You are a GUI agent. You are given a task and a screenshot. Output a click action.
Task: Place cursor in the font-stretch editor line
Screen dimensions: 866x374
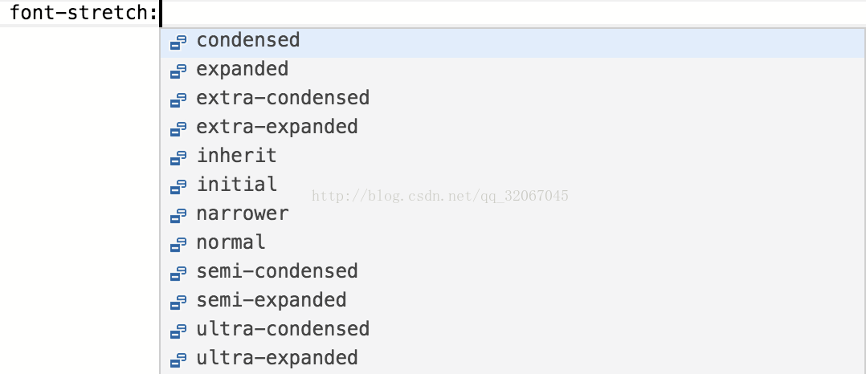pyautogui.click(x=433, y=13)
